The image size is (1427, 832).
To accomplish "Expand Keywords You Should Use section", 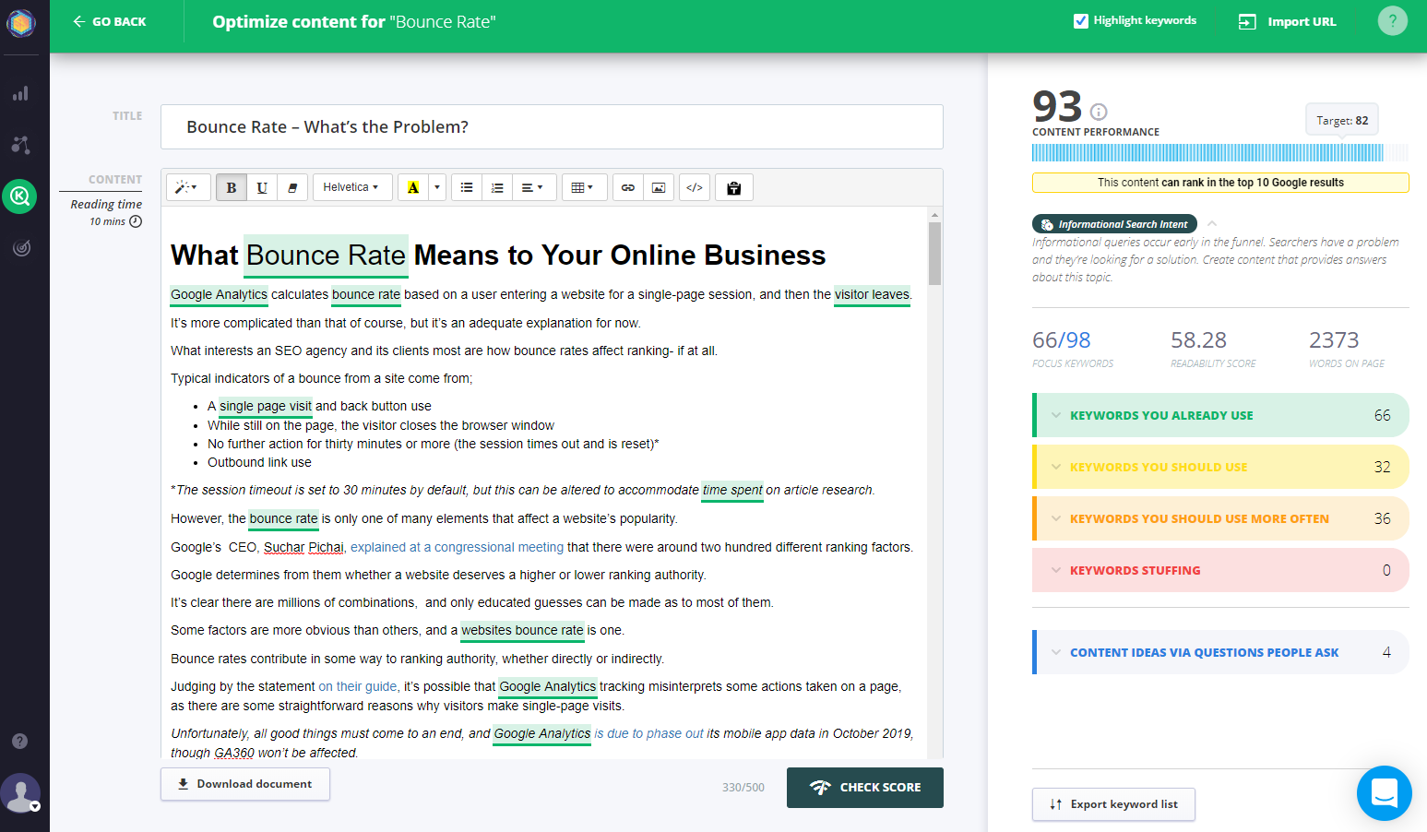I will click(x=1220, y=467).
